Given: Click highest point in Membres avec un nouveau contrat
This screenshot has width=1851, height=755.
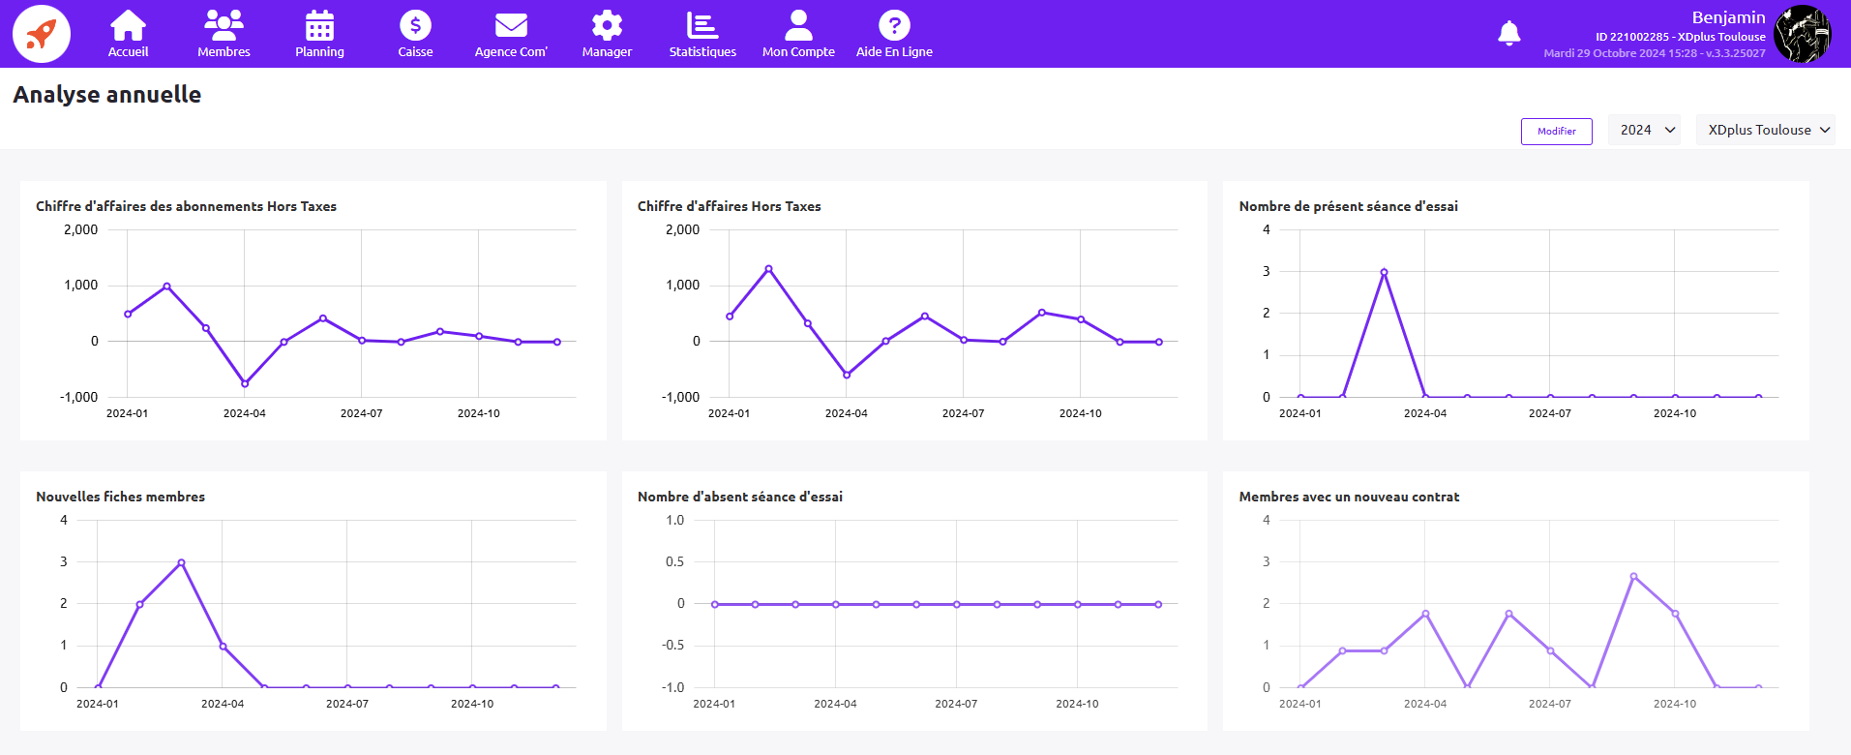Looking at the screenshot, I should [x=1633, y=577].
